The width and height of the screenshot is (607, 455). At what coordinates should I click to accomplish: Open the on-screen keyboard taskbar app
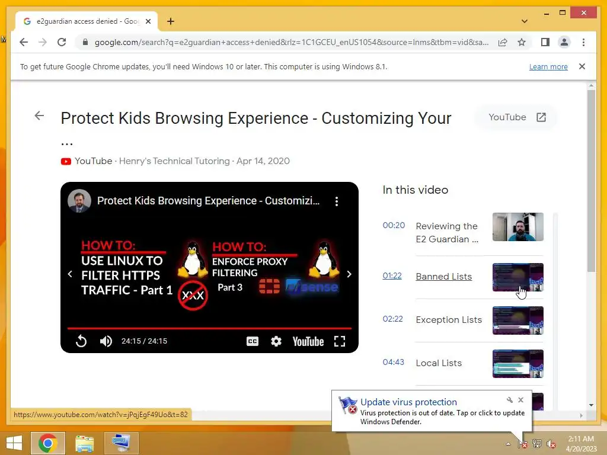click(122, 443)
